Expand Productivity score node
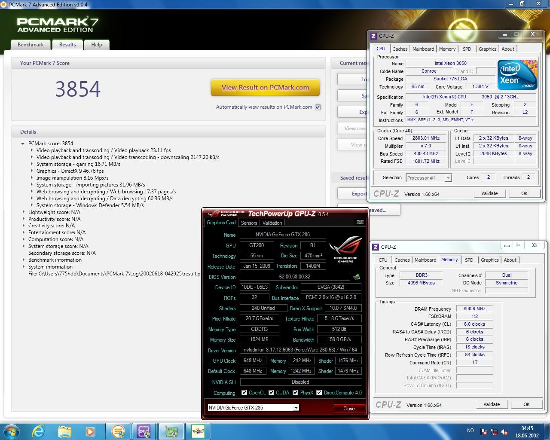This screenshot has width=550, height=440. coord(23,219)
